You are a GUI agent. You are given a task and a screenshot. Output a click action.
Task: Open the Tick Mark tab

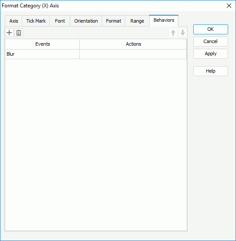coord(36,21)
